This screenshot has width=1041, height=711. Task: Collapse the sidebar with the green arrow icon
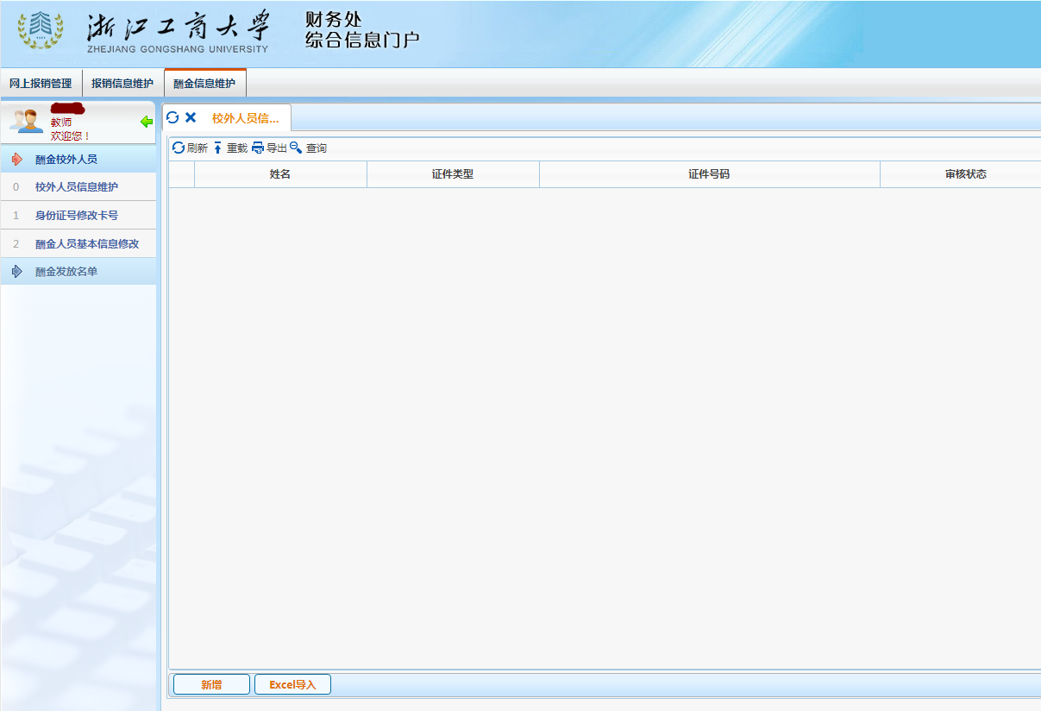click(x=145, y=122)
